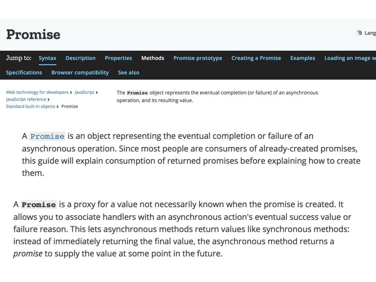Viewport: 376px width, 282px height.
Task: Click the Languages translate icon
Action: pos(359,33)
